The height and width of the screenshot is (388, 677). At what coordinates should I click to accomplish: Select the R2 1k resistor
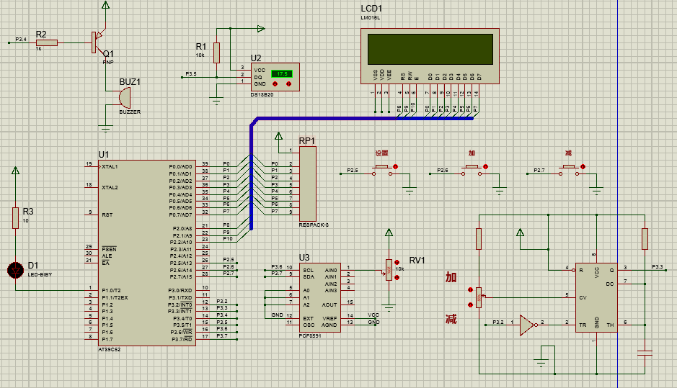tap(46, 42)
